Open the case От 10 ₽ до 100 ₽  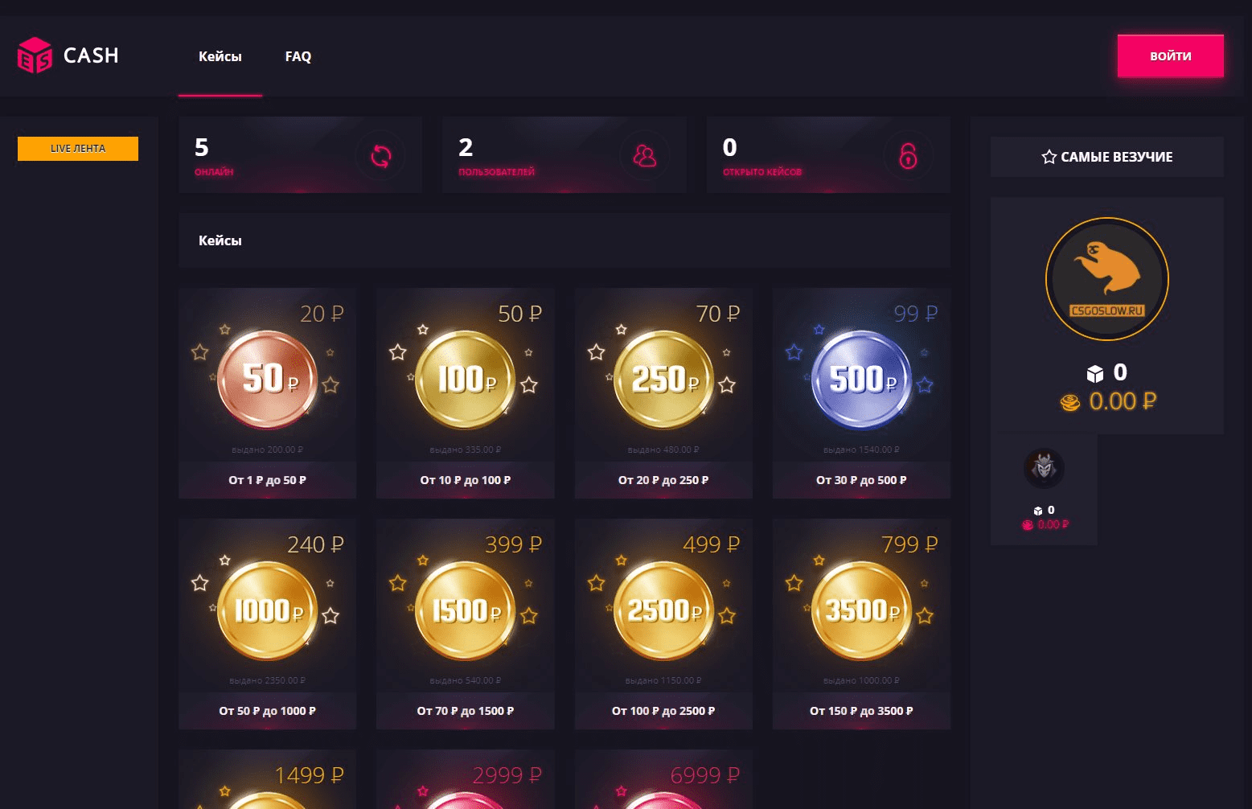(465, 480)
